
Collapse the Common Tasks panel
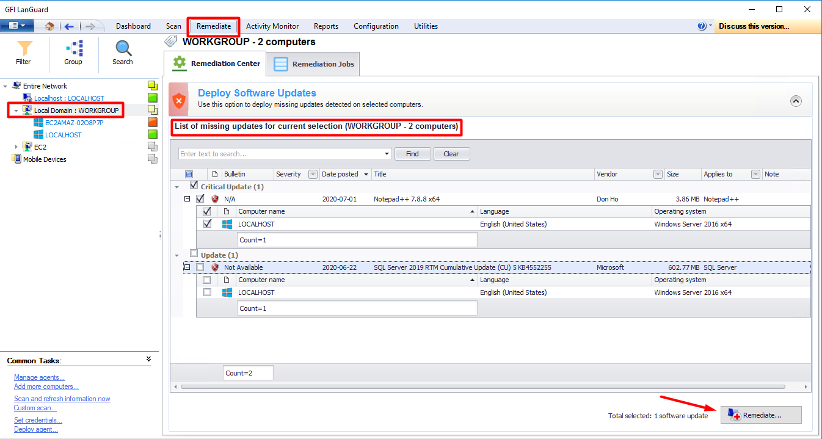[x=149, y=359]
